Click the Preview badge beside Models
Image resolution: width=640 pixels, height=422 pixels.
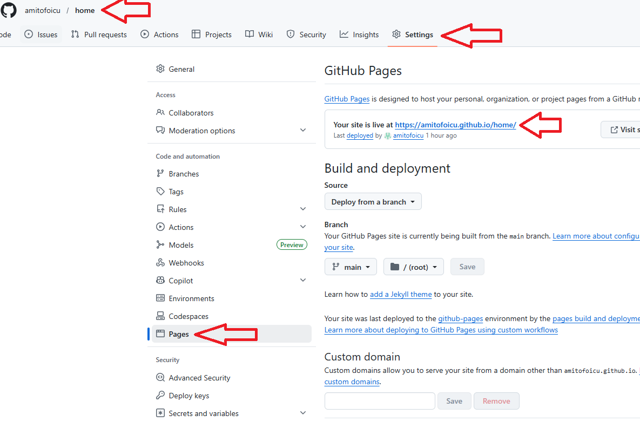(x=292, y=244)
